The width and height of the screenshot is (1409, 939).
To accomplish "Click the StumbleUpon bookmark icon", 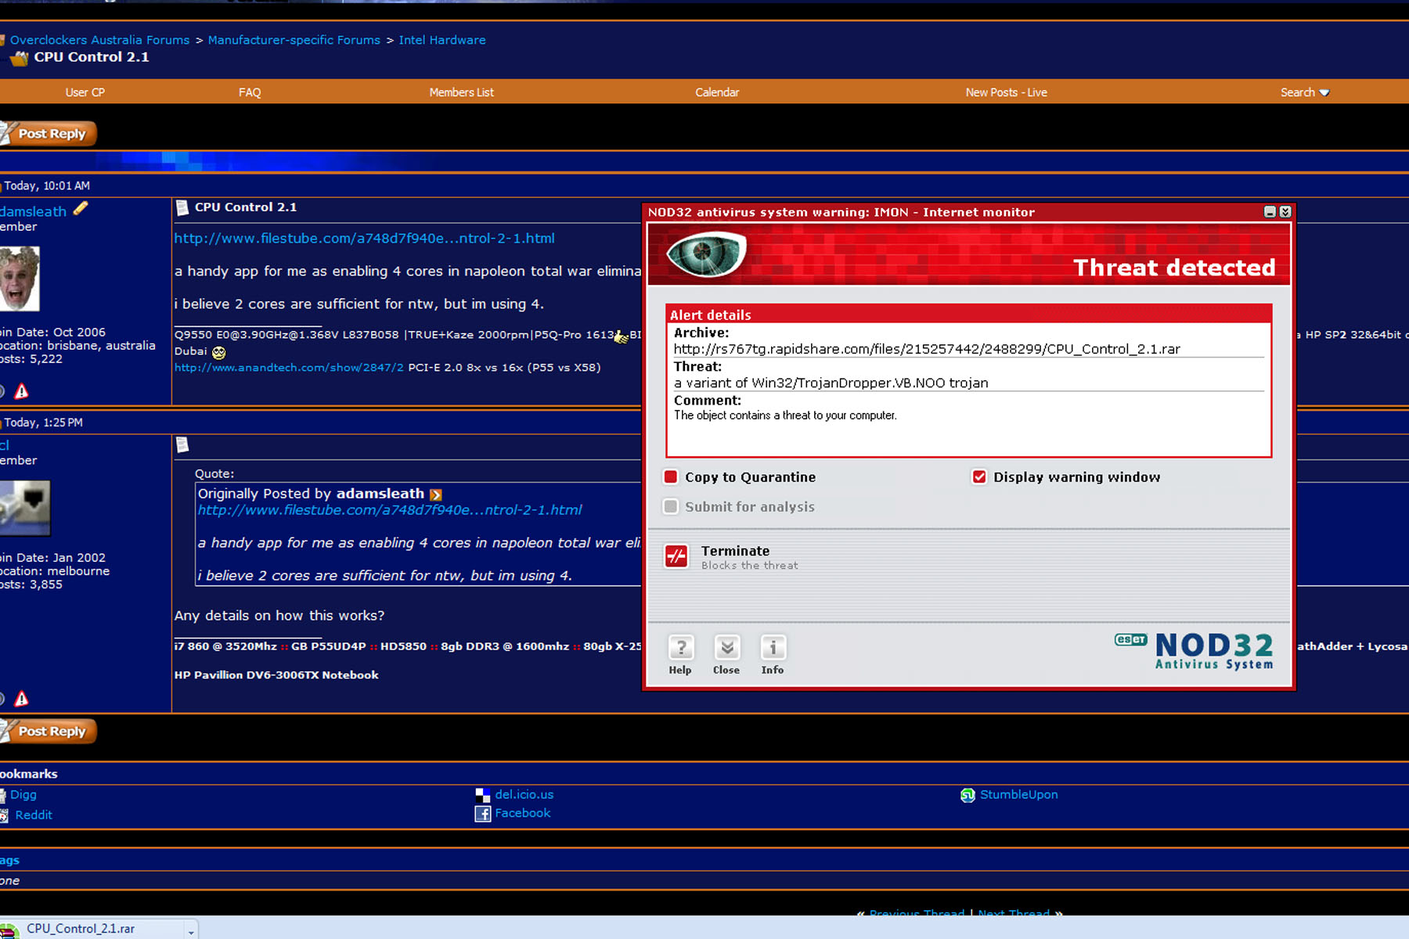I will pos(968,795).
